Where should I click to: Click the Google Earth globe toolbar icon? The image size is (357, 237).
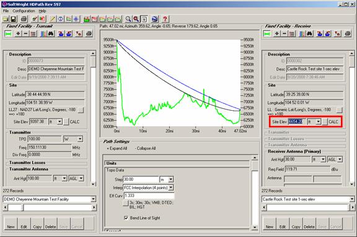pos(155,19)
